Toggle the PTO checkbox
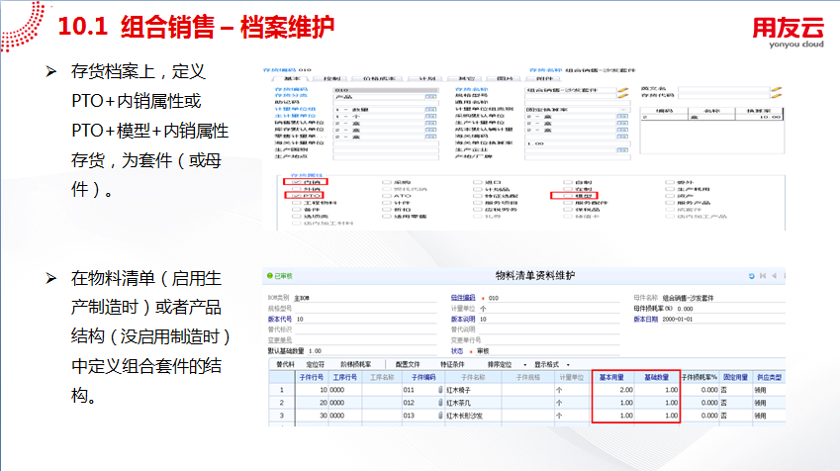This screenshot has height=471, width=840. [296, 196]
